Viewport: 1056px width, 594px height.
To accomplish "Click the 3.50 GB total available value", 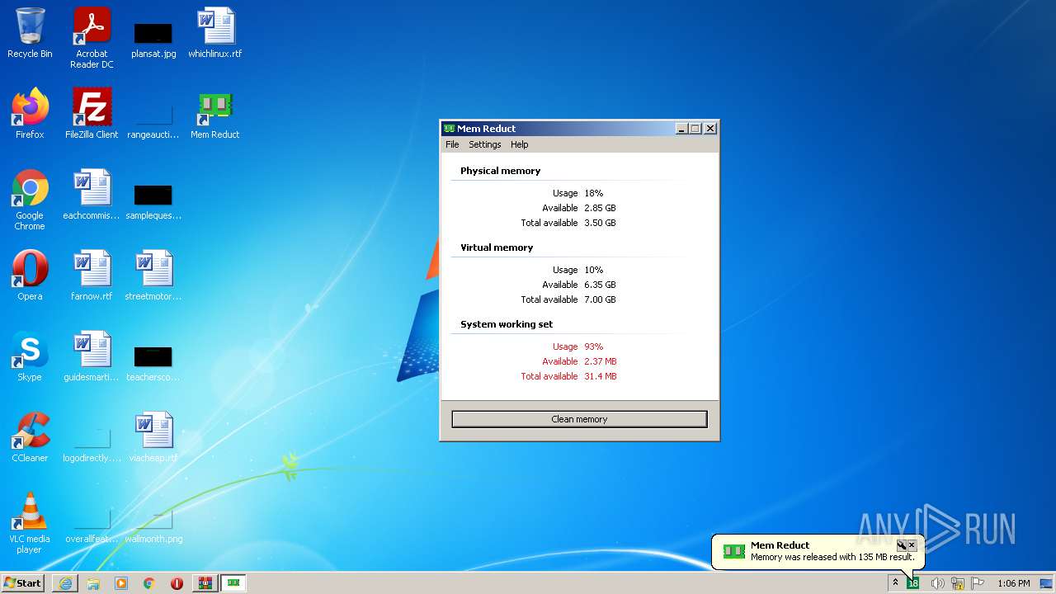I will tap(600, 223).
